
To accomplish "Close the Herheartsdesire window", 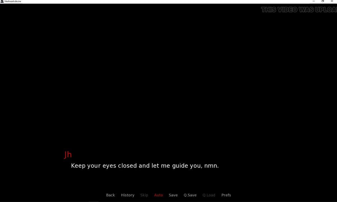I will 332,1.
